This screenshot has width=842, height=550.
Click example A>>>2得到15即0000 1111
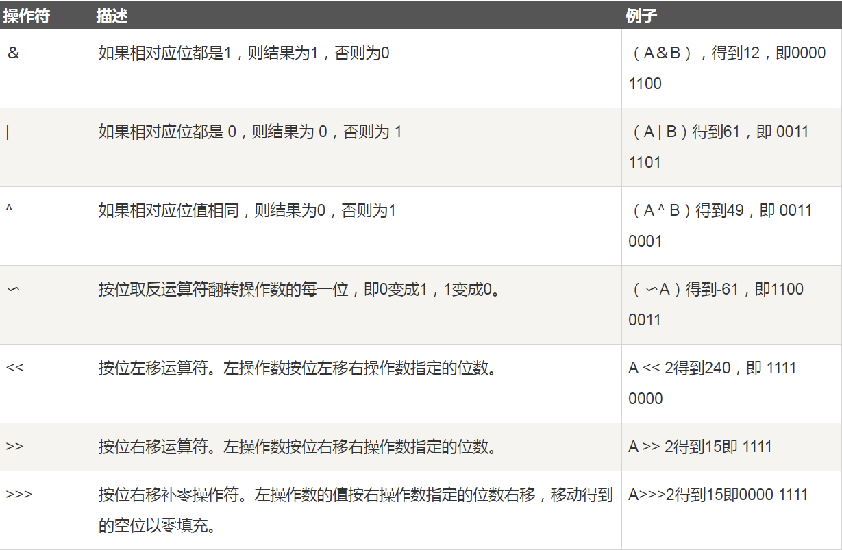(x=718, y=495)
